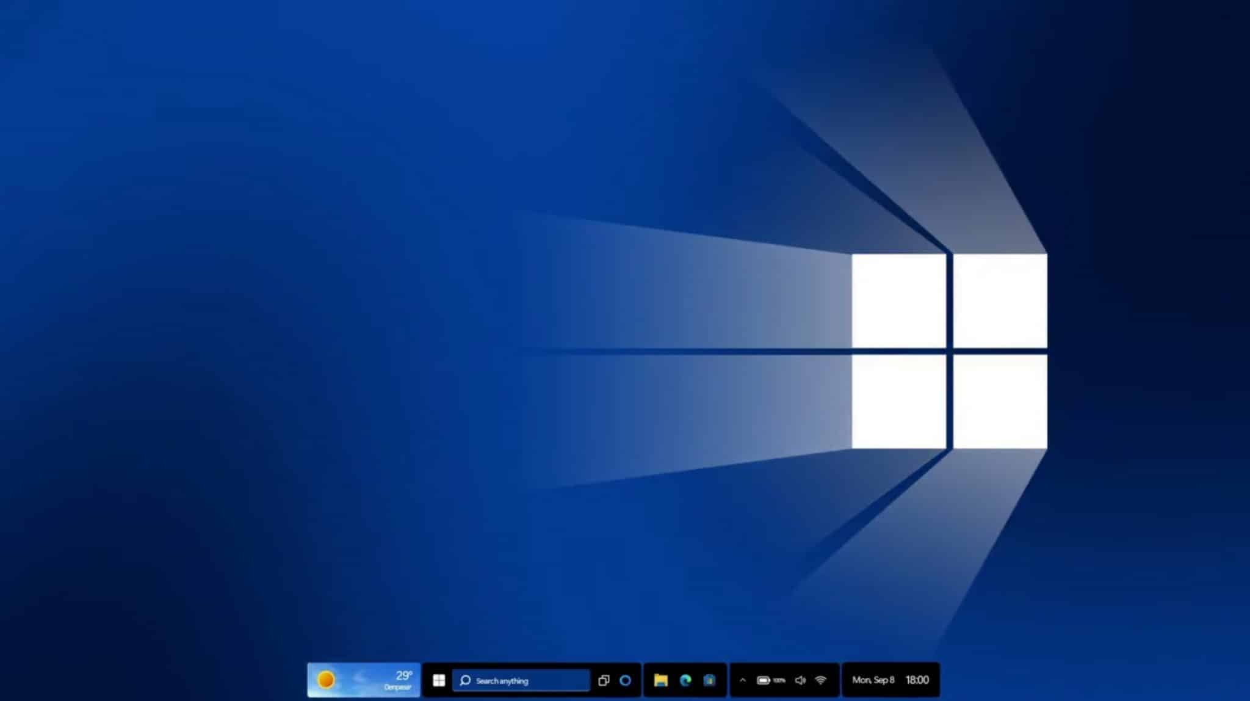The height and width of the screenshot is (701, 1250).
Task: Open Microsoft Edge browser
Action: 684,680
